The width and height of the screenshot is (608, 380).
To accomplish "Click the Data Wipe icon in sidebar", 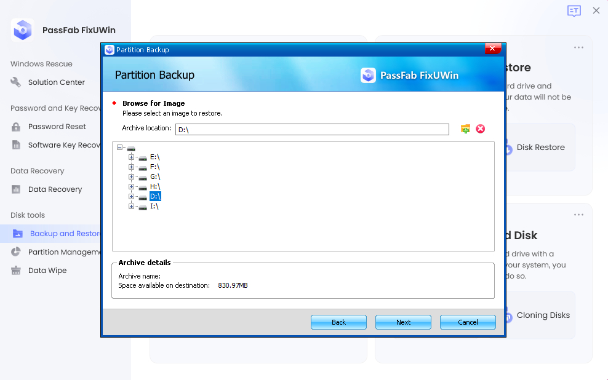I will pos(16,270).
